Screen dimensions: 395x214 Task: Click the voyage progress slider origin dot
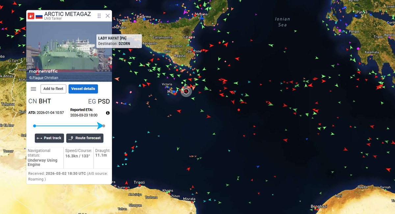click(x=34, y=126)
